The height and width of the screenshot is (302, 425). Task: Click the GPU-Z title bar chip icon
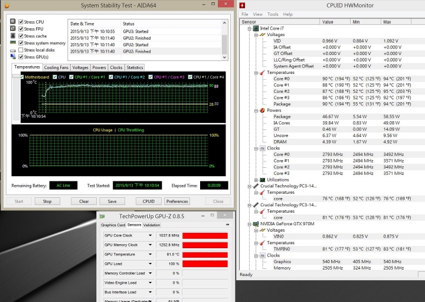click(x=102, y=216)
